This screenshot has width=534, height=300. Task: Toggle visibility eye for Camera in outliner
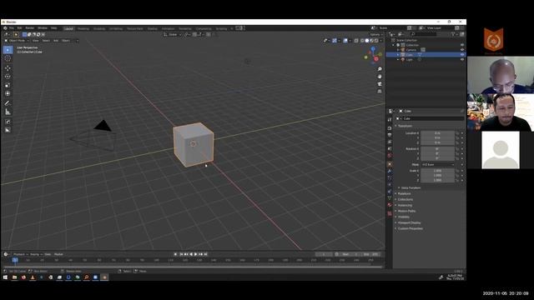coord(462,50)
